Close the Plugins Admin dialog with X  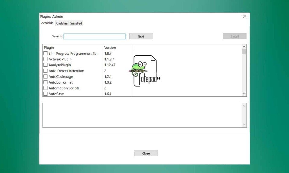245,16
